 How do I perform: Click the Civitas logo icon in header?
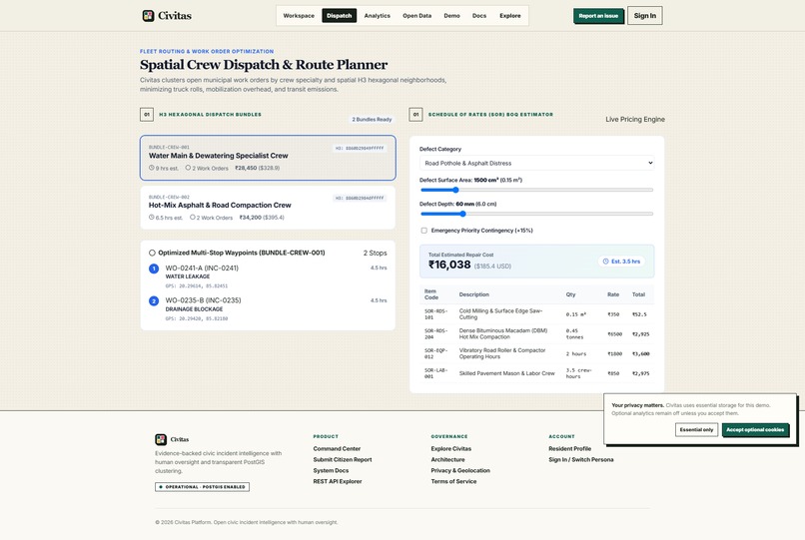coord(148,16)
